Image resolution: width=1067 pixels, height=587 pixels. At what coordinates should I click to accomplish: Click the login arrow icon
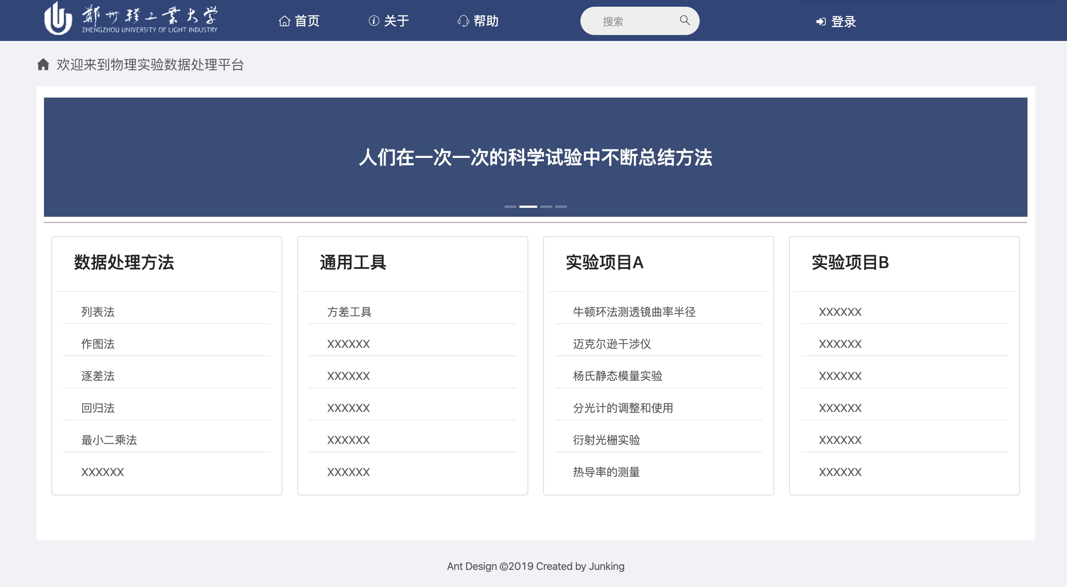[821, 22]
